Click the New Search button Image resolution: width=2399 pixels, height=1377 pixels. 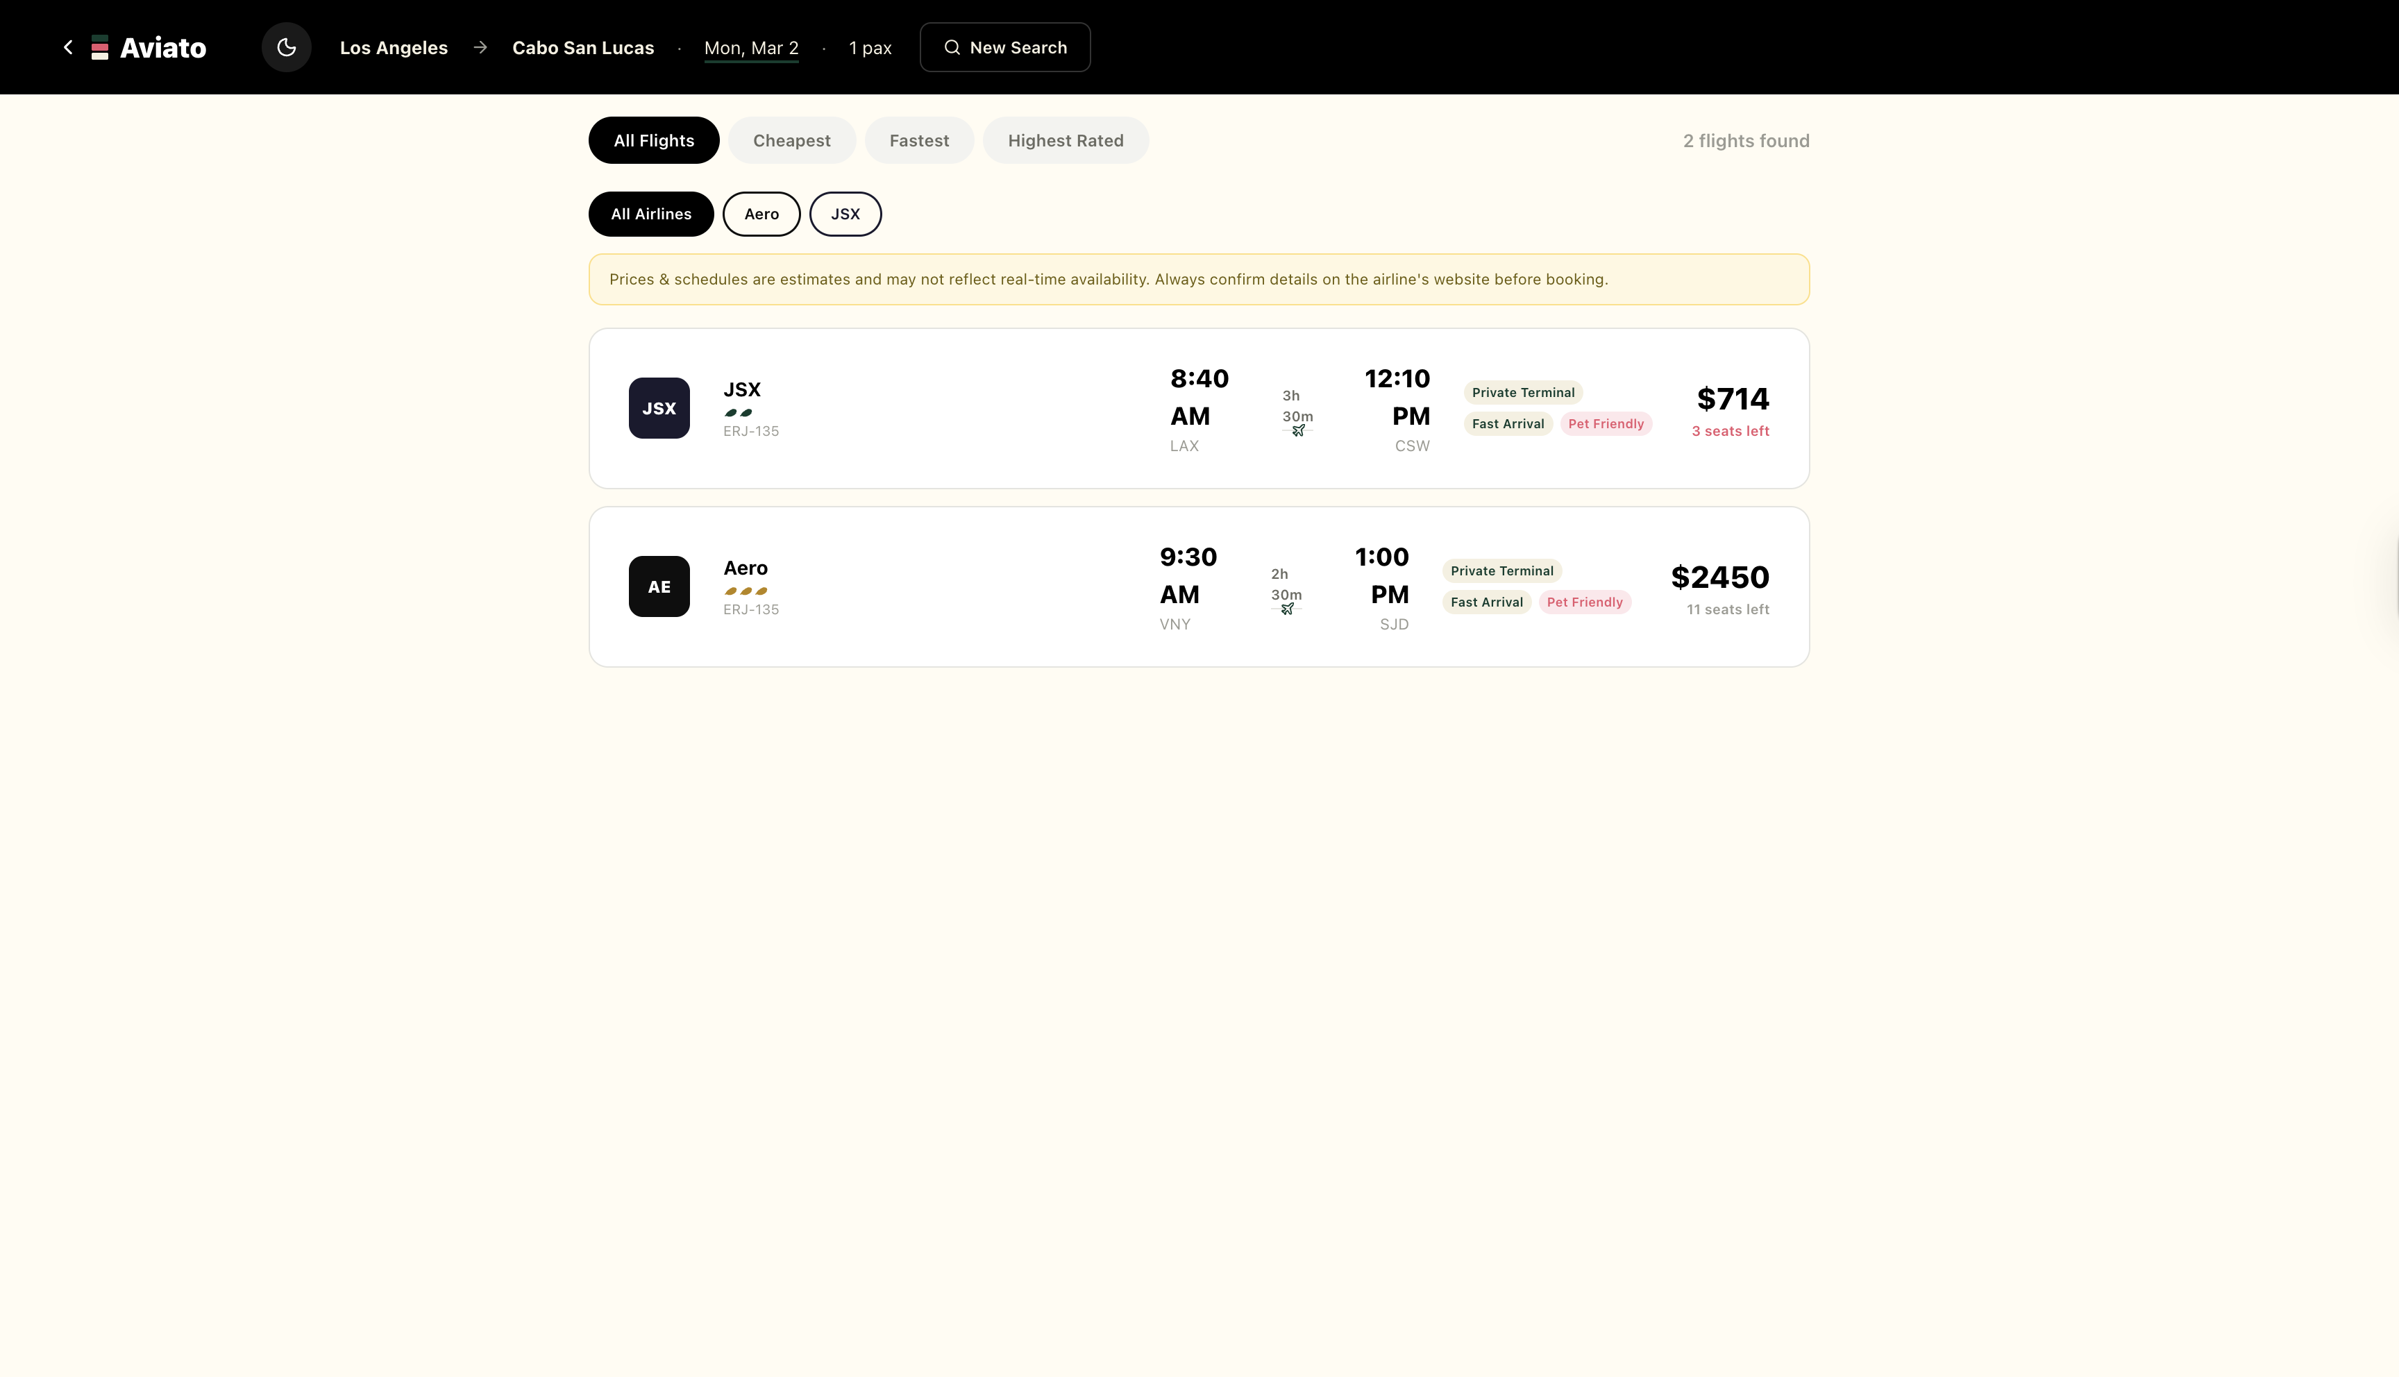pyautogui.click(x=1004, y=47)
